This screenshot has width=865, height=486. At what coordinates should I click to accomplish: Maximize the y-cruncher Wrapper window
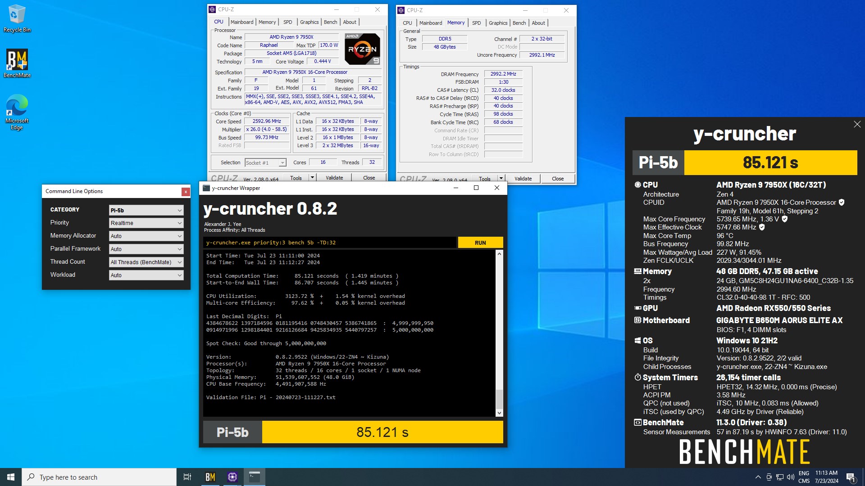(x=476, y=188)
